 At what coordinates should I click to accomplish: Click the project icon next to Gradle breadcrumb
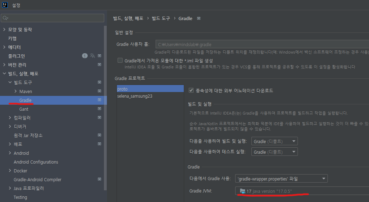199,18
